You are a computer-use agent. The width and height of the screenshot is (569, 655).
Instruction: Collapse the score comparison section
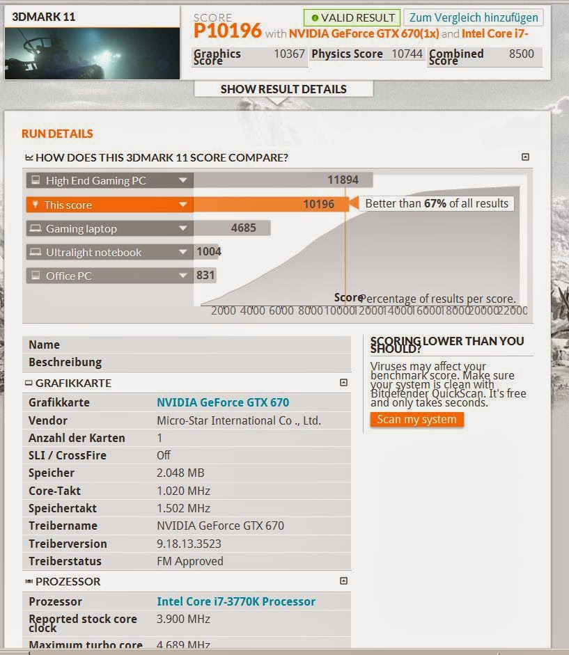pyautogui.click(x=526, y=157)
